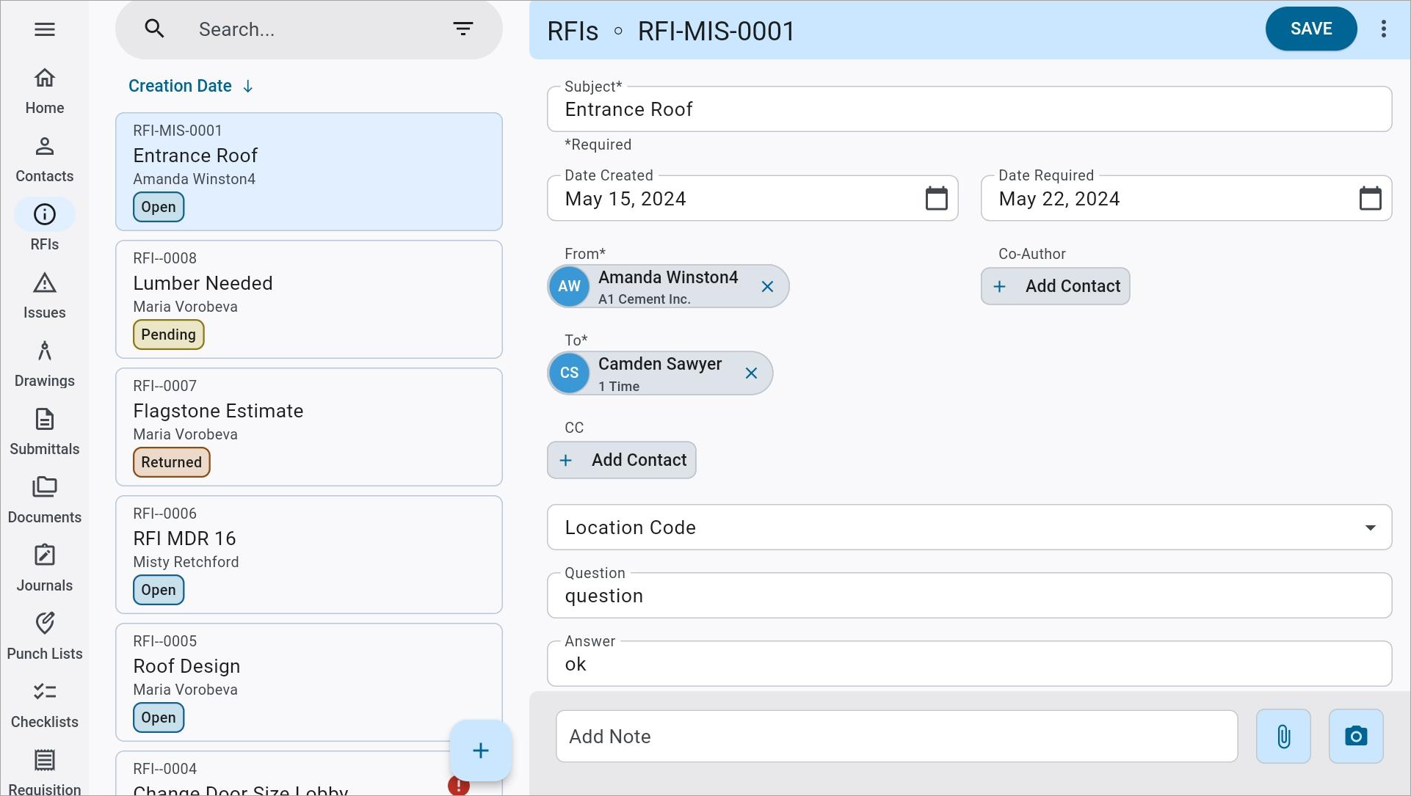
Task: Open RFI--0006 RFI MDR 16 card
Action: (x=309, y=555)
